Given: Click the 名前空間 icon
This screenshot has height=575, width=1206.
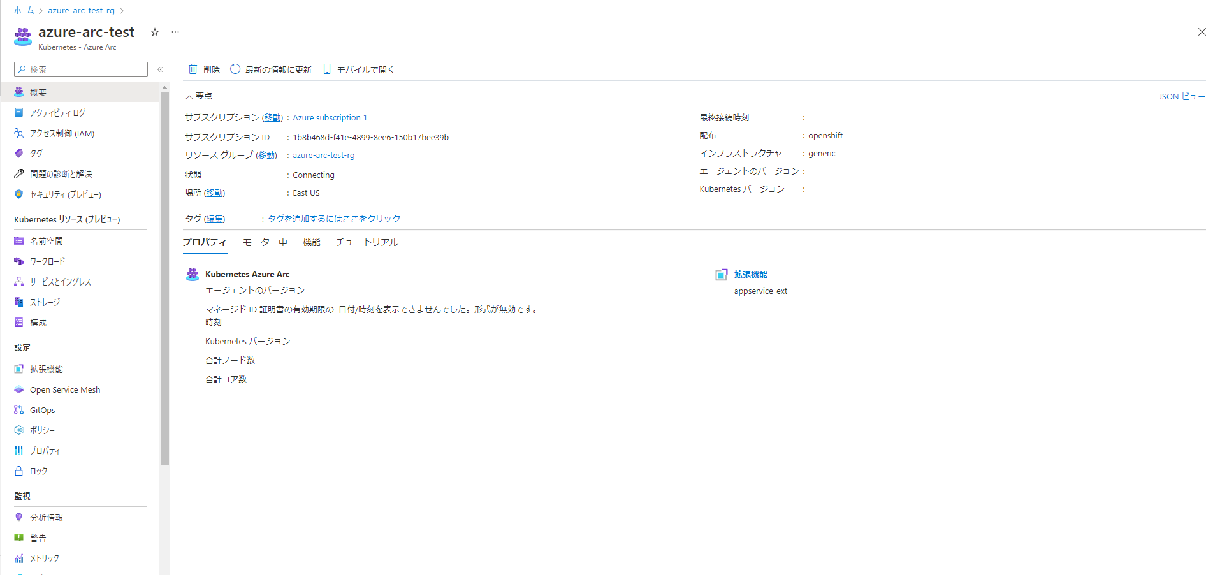Looking at the screenshot, I should 19,240.
